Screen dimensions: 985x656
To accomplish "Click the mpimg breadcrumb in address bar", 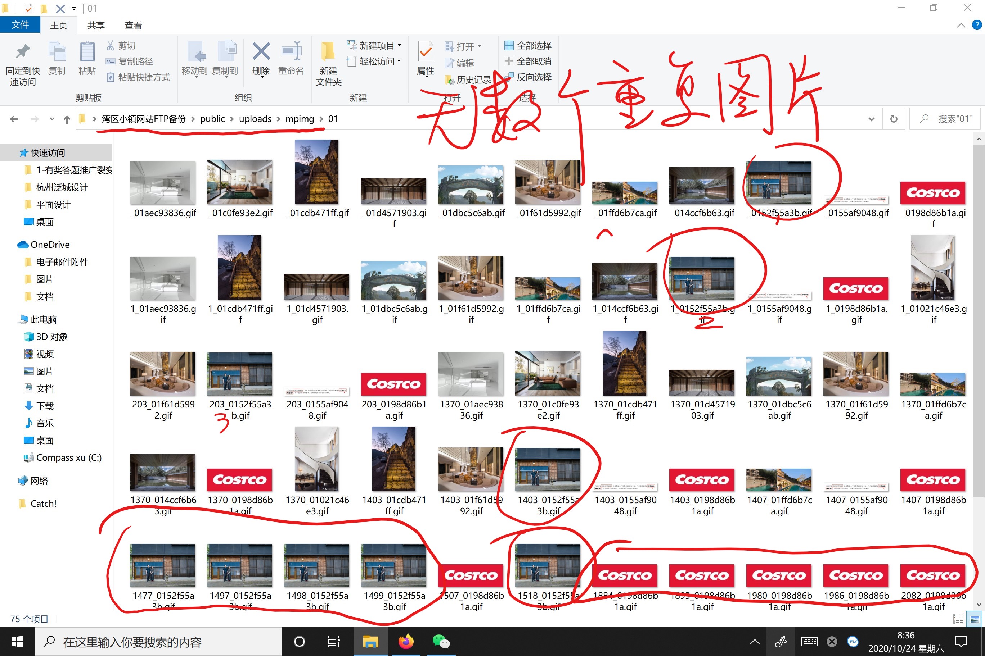I will [300, 119].
